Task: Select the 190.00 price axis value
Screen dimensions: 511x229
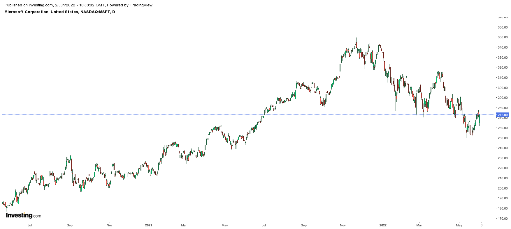Action: click(x=503, y=198)
